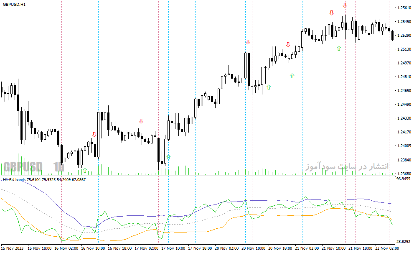
Task: Select the 1.24650 price label
Action: [x=404, y=90]
